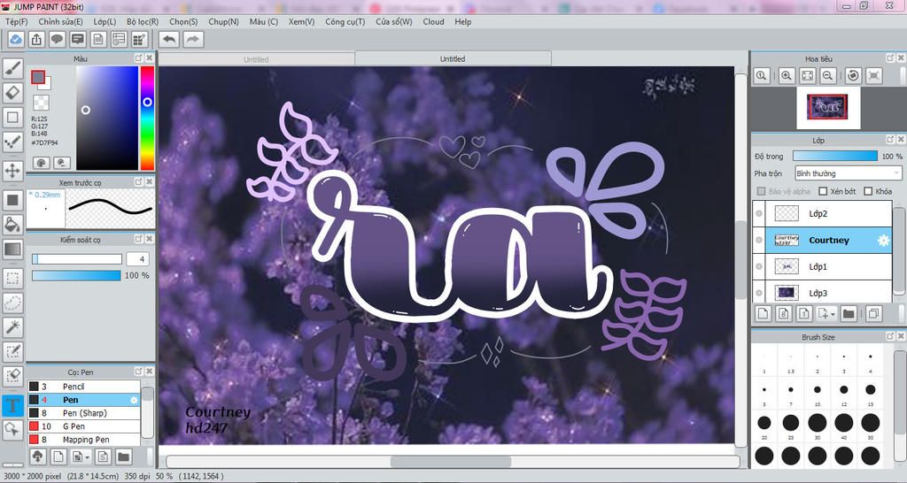Select the rectangular Selection tool
The width and height of the screenshot is (907, 483).
pos(12,279)
